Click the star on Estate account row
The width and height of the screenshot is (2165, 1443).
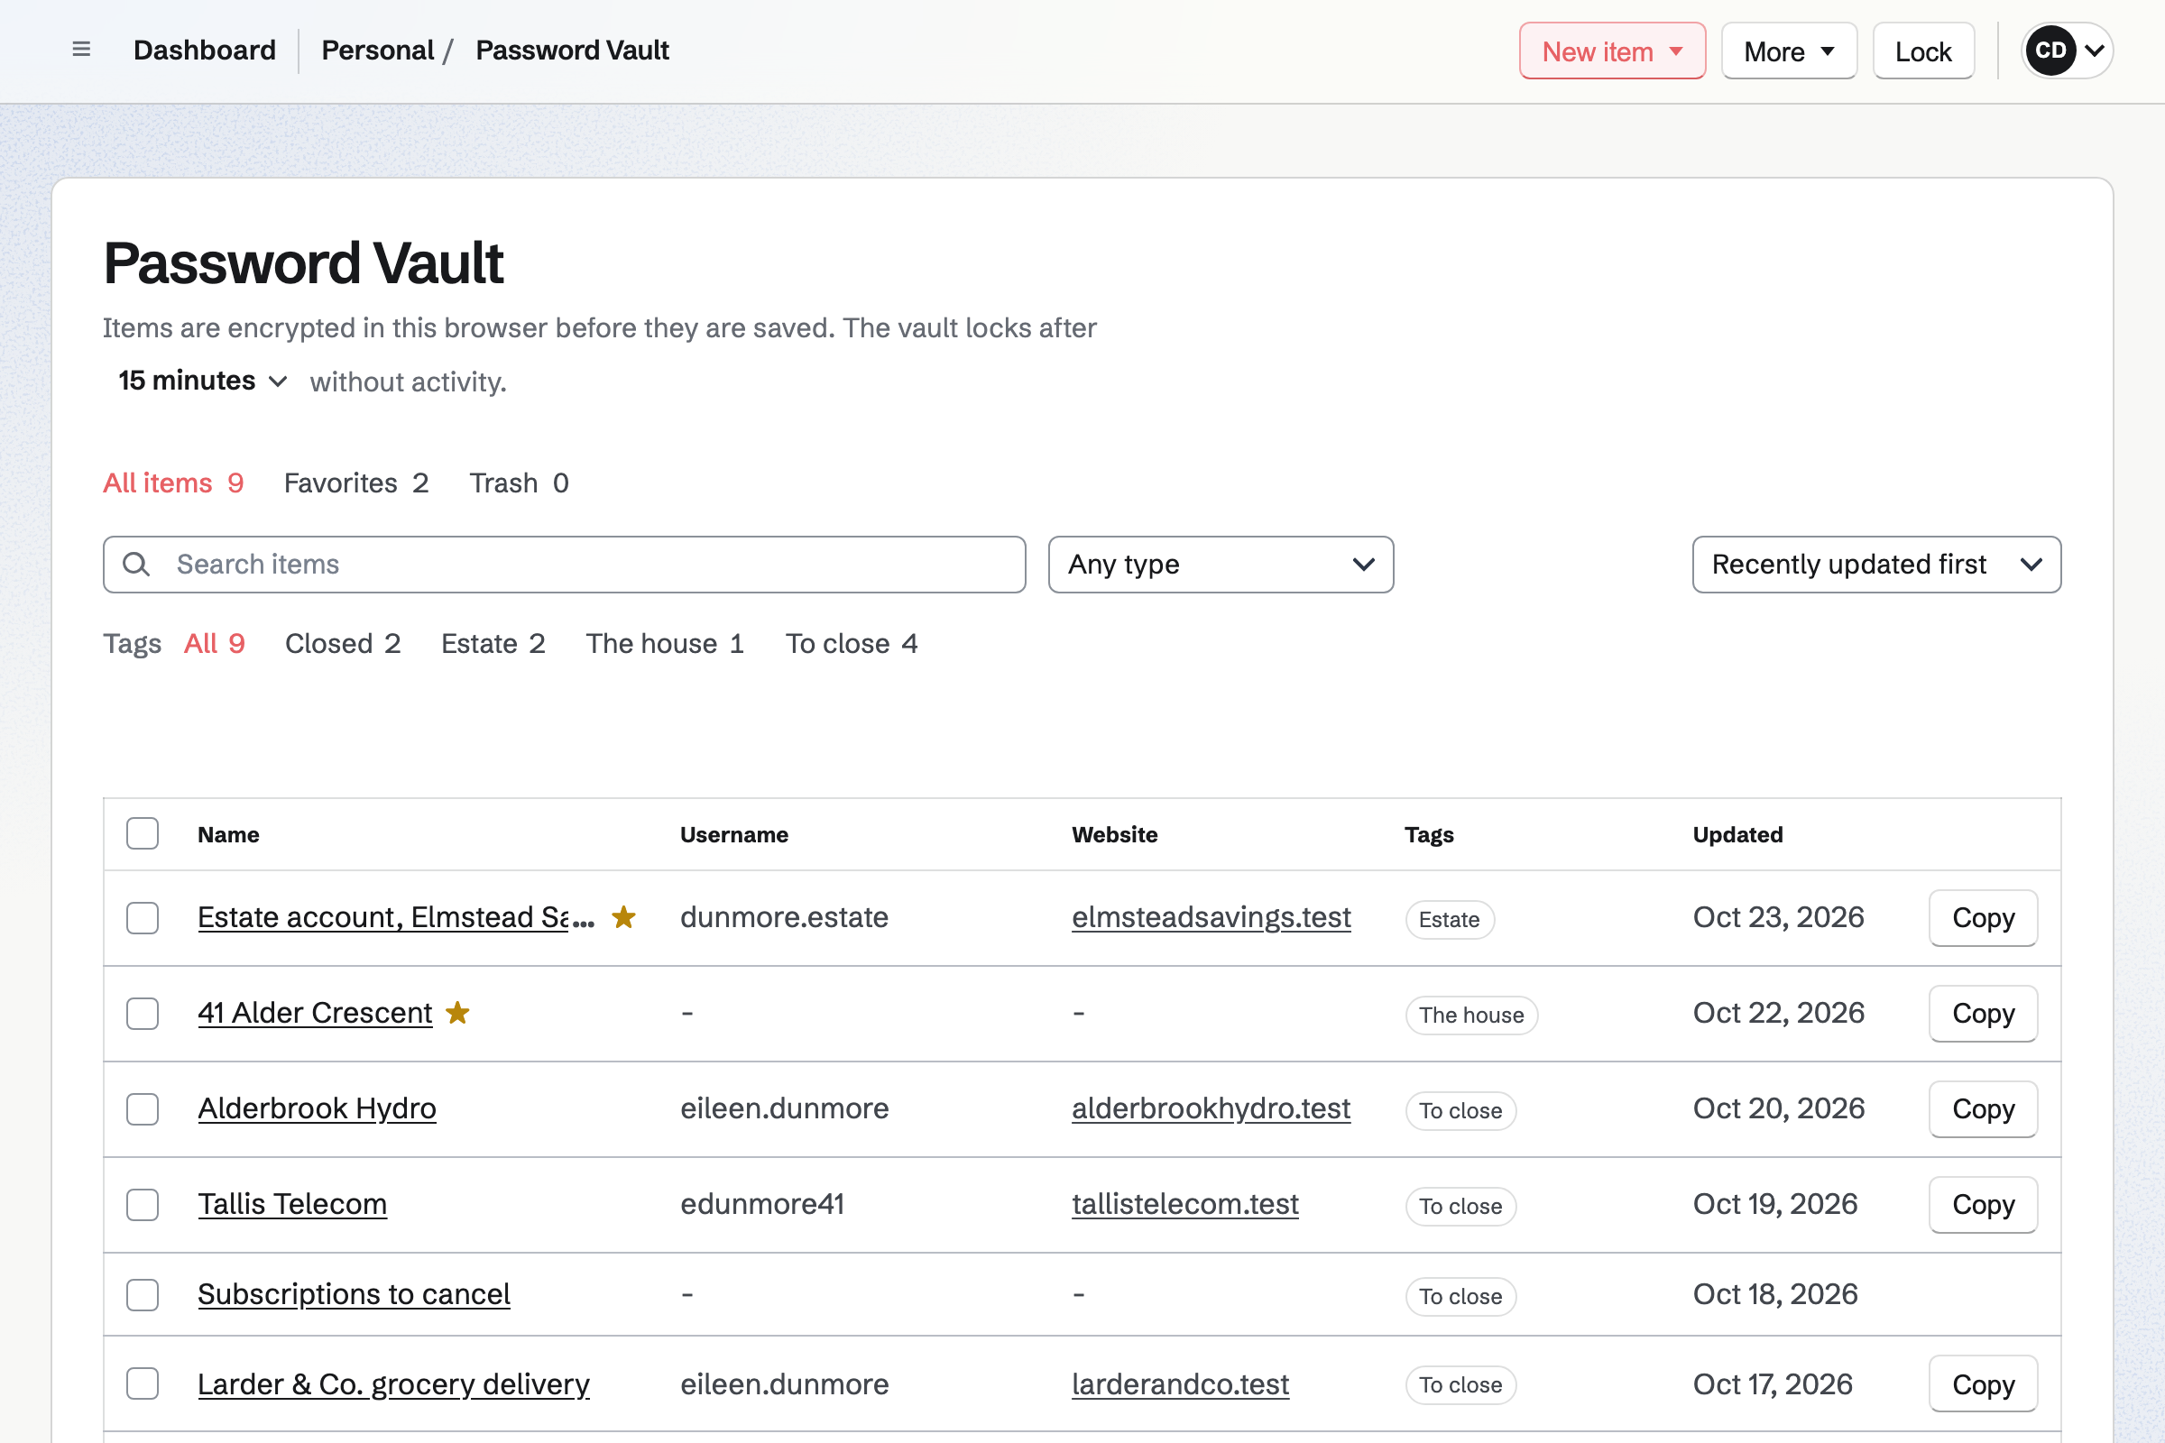624,916
